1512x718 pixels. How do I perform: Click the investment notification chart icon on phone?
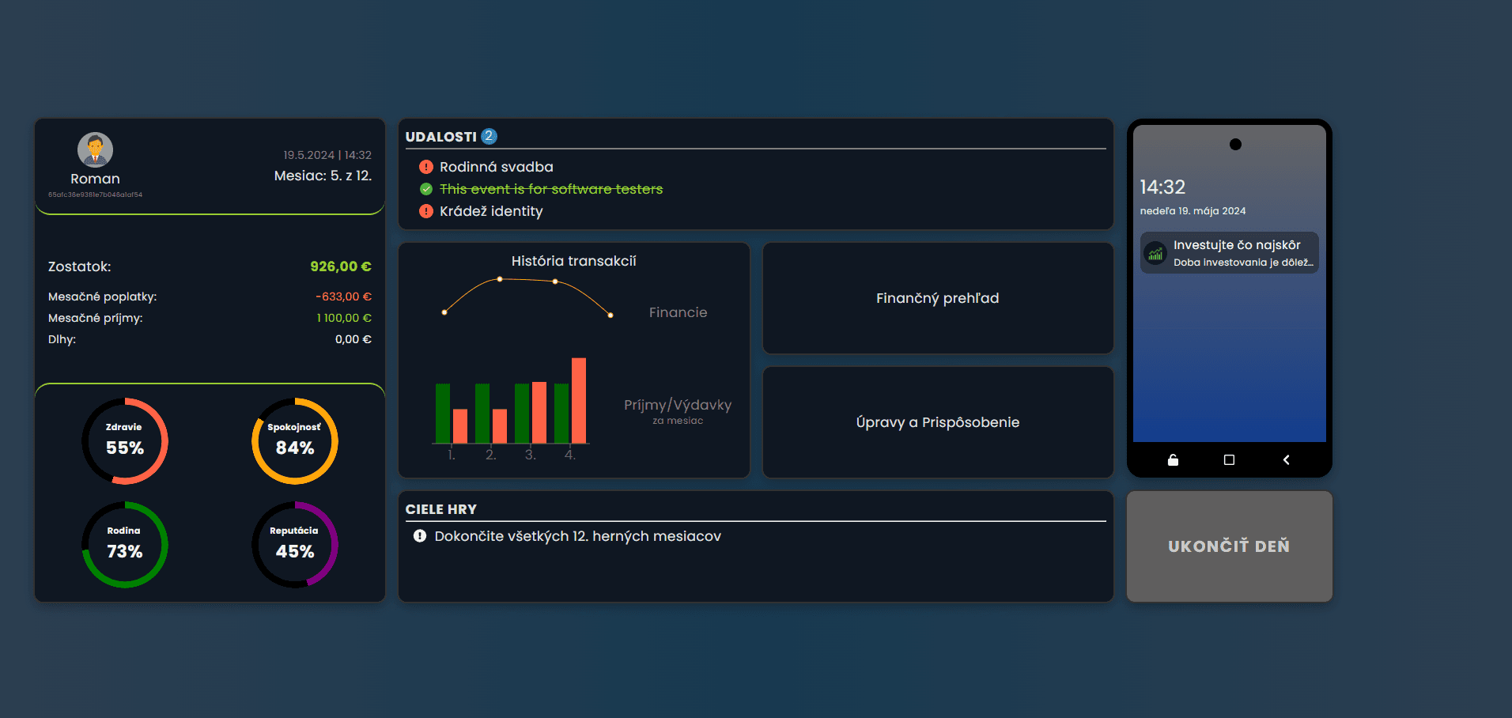coord(1155,253)
